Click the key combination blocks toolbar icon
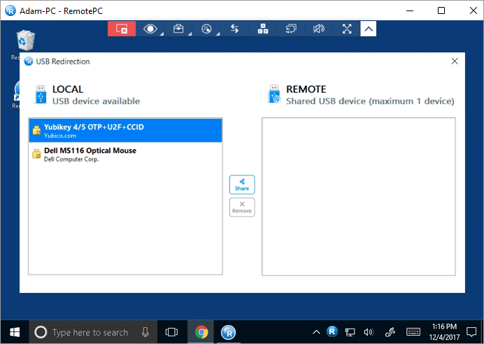Viewport: 484px width, 344px height. tap(263, 29)
